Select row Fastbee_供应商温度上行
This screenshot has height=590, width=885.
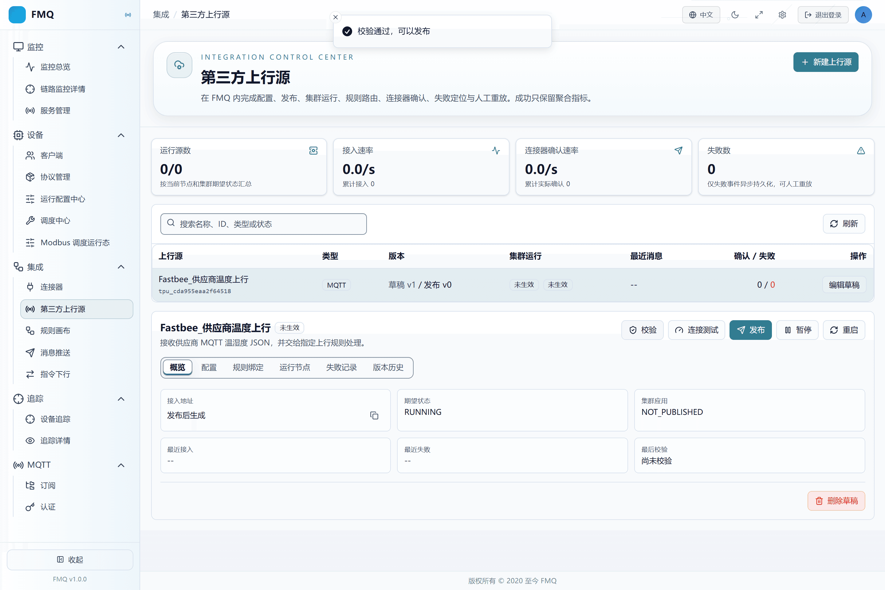click(x=513, y=285)
